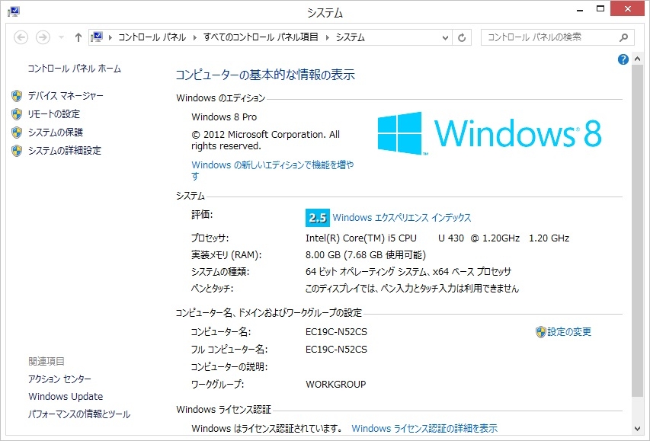Image resolution: width=650 pixels, height=441 pixels.
Task: Open システムの詳細設定 link
Action: coord(65,151)
